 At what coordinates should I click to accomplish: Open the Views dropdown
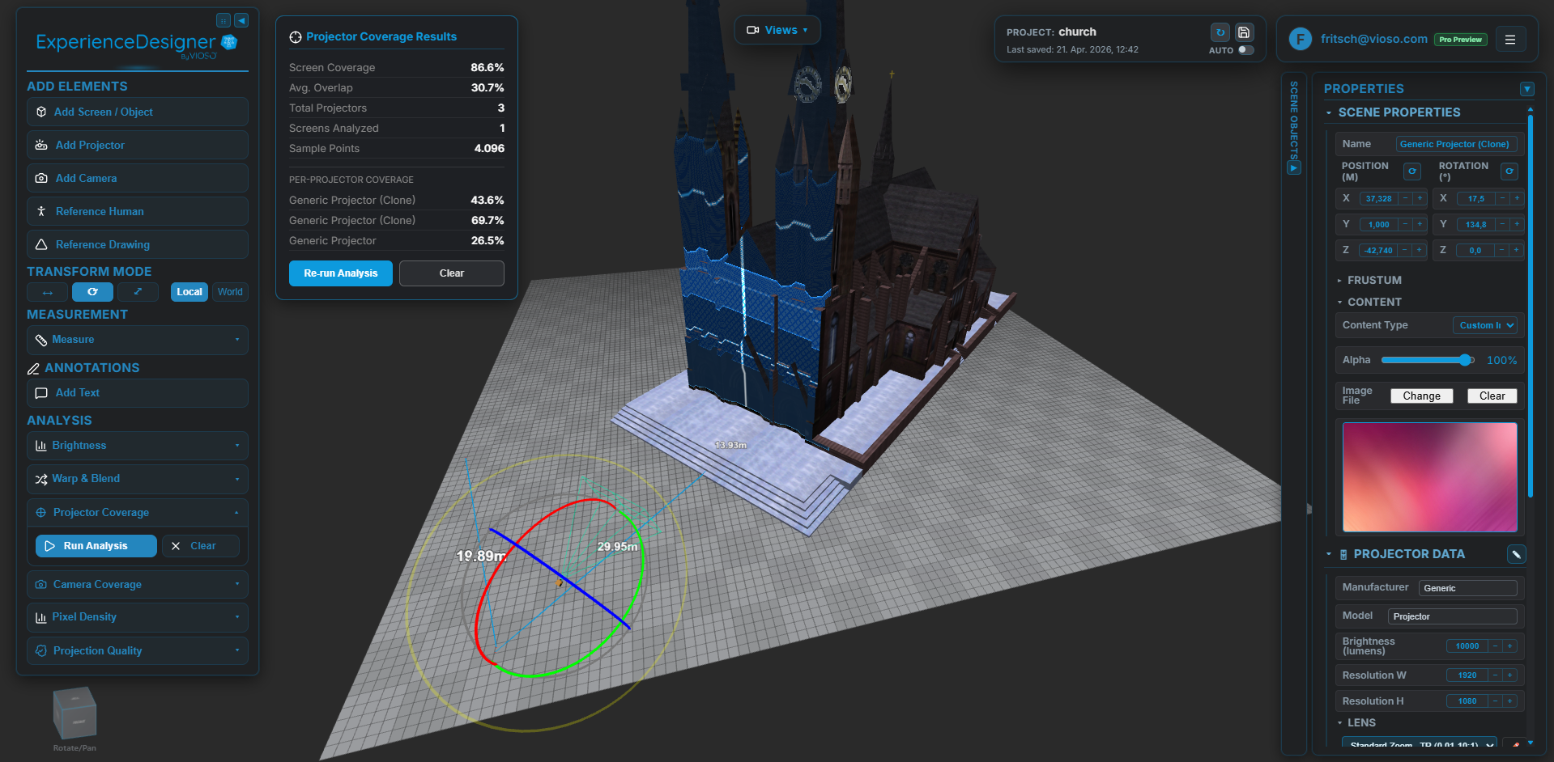[777, 29]
